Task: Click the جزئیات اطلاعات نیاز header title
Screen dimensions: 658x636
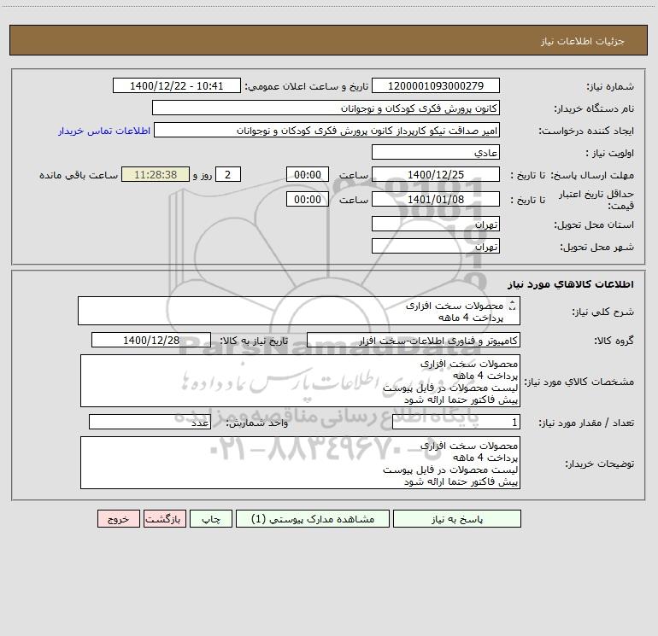Action: [x=583, y=41]
